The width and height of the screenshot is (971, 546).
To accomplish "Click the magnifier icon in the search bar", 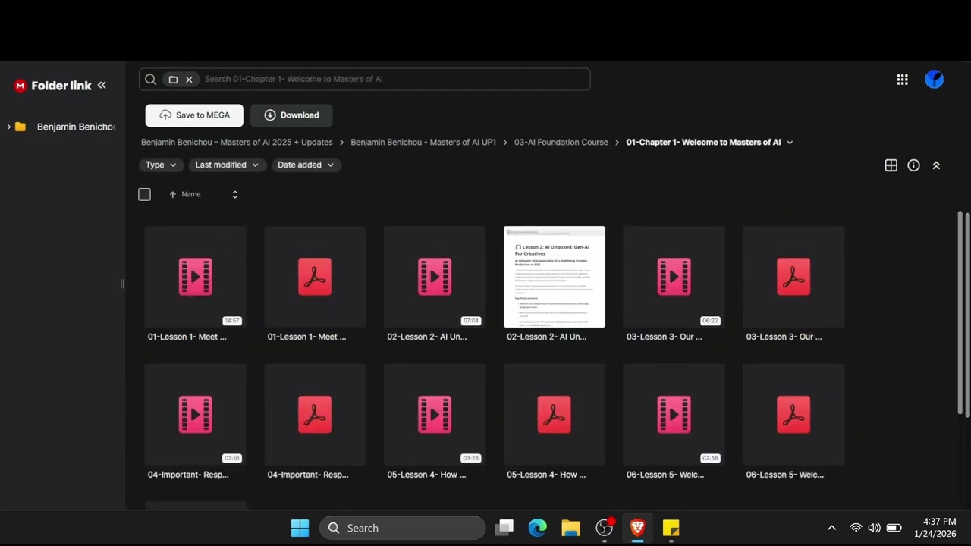I will [x=150, y=80].
